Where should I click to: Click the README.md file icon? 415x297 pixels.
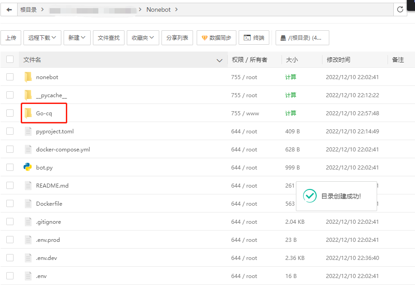tap(28, 185)
